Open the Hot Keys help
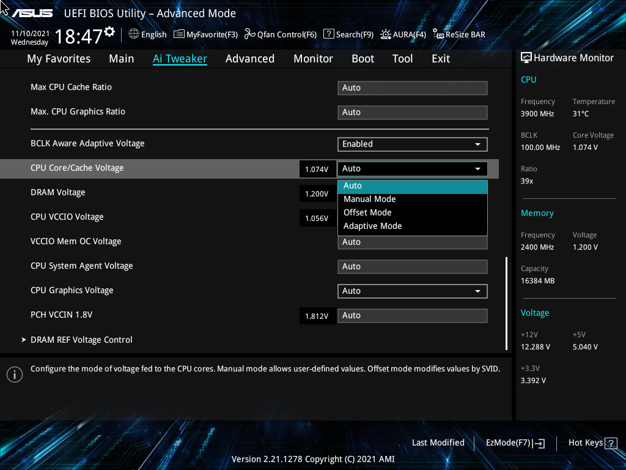The image size is (626, 470). point(593,443)
